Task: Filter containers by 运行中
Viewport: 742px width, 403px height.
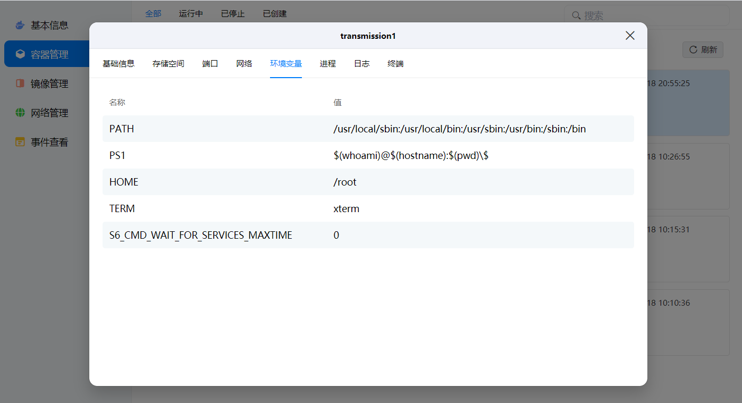Action: [191, 14]
